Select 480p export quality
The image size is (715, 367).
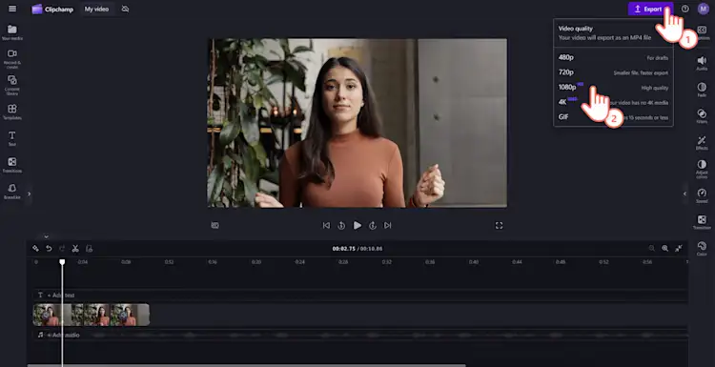(x=613, y=57)
